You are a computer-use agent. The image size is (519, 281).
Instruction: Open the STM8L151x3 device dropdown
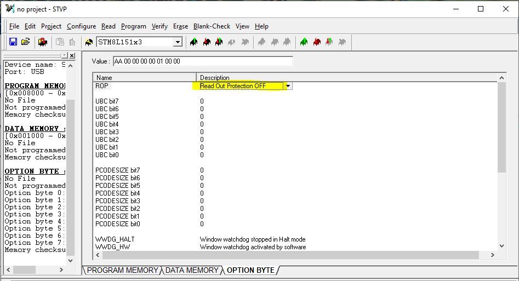178,42
